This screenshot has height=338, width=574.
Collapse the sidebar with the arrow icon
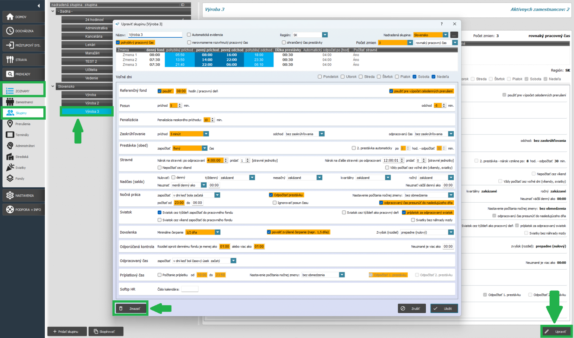tap(39, 5)
